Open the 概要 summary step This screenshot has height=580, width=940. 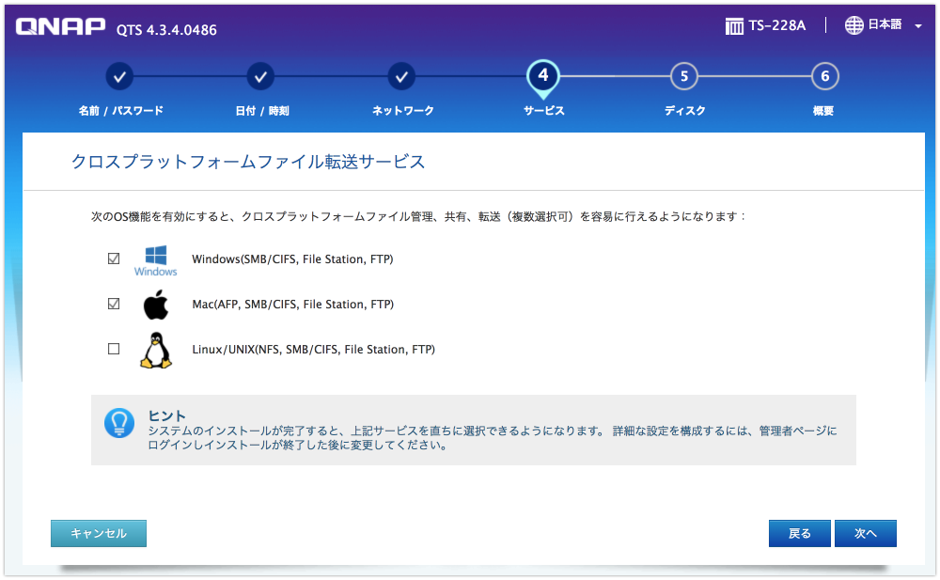click(x=824, y=76)
